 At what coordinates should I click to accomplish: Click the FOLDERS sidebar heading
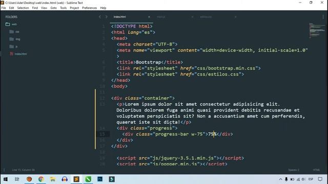coord(11,17)
